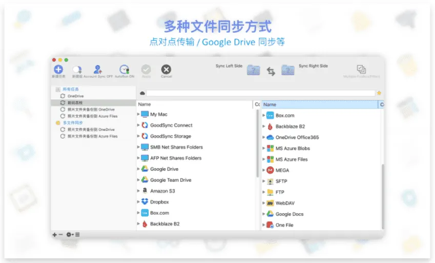
Task: Select Amazon S3 in the left list
Action: click(x=163, y=191)
